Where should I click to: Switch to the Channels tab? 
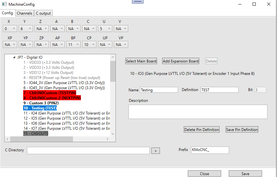[24, 13]
